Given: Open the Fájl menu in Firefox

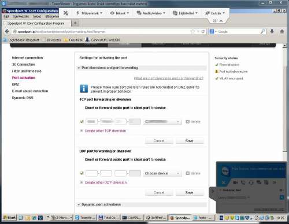Looking at the screenshot, I should pyautogui.click(x=6, y=17).
